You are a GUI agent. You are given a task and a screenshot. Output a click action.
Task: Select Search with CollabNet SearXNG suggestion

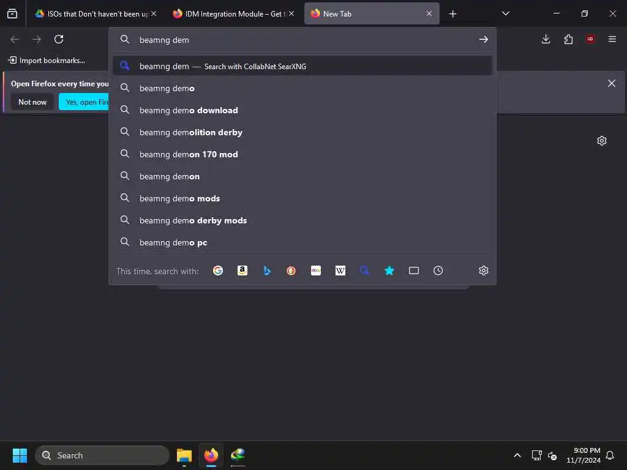[302, 66]
